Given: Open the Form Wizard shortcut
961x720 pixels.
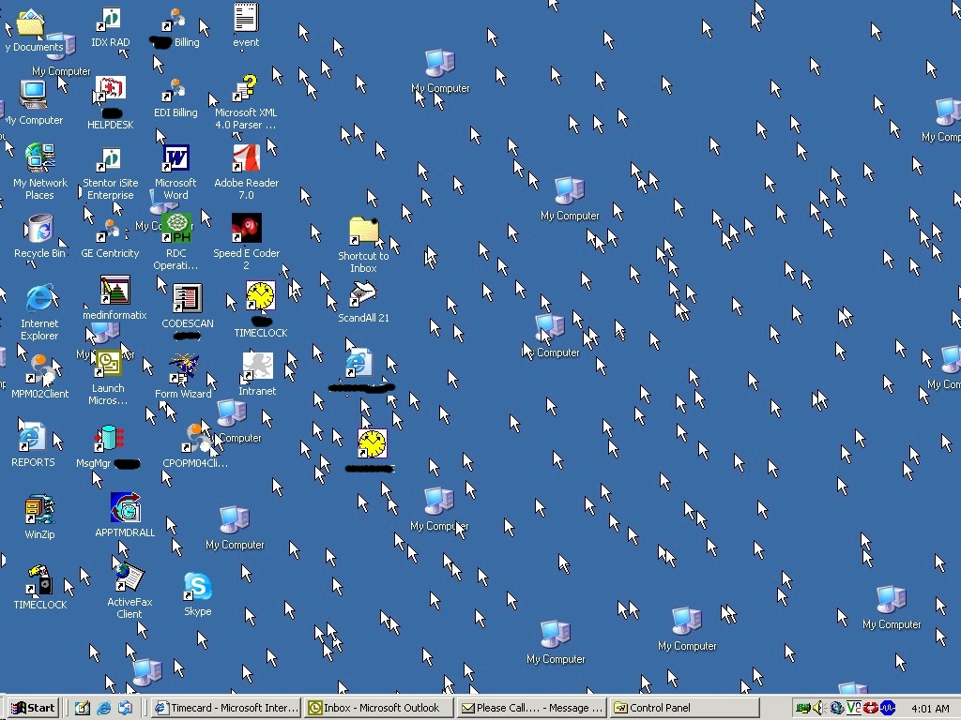Looking at the screenshot, I should click(183, 368).
